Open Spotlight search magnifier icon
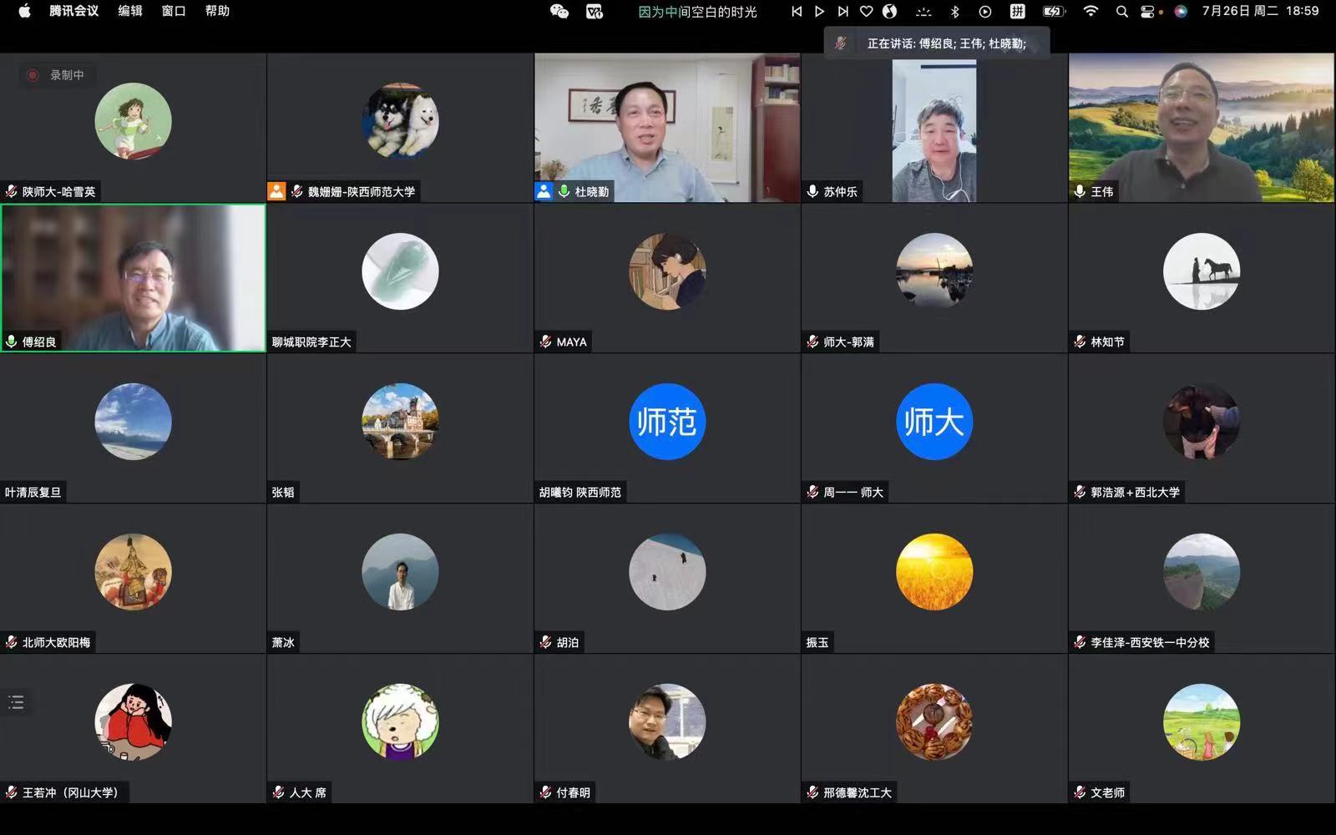1336x835 pixels. (1121, 11)
